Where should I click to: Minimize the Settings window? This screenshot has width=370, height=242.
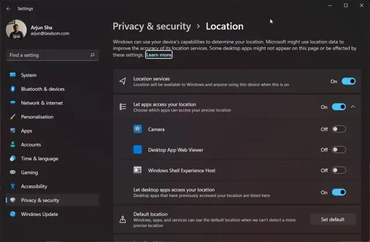click(330, 5)
